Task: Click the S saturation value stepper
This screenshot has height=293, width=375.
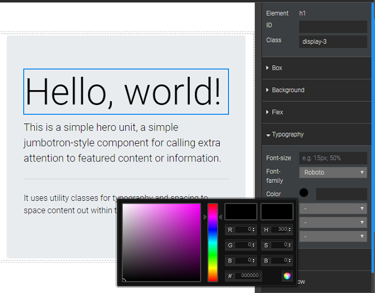Action: pyautogui.click(x=281, y=245)
